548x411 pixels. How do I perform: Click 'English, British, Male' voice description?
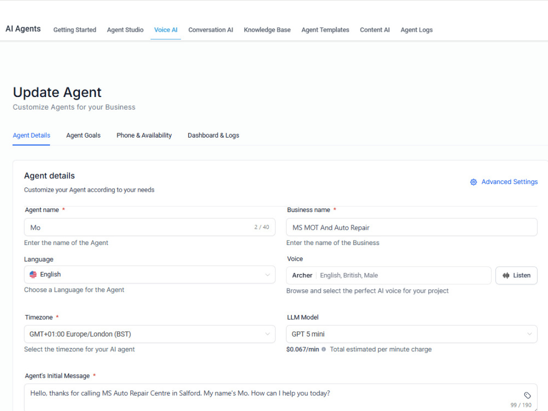349,276
